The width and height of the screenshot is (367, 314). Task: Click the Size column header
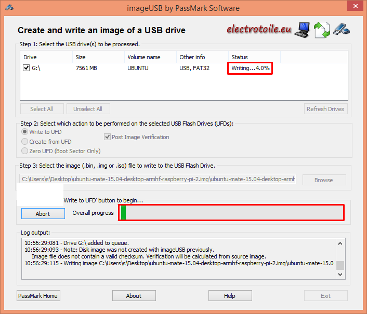pos(99,57)
